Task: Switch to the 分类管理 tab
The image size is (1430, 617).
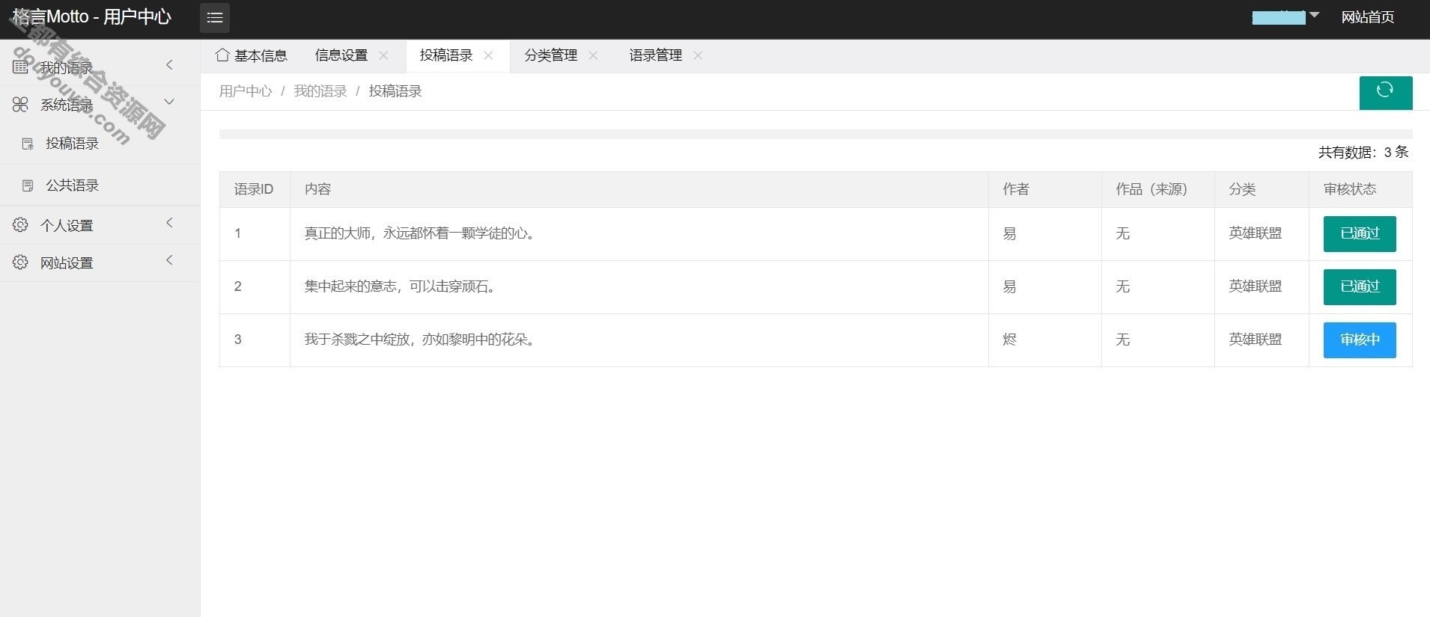Action: click(x=551, y=55)
